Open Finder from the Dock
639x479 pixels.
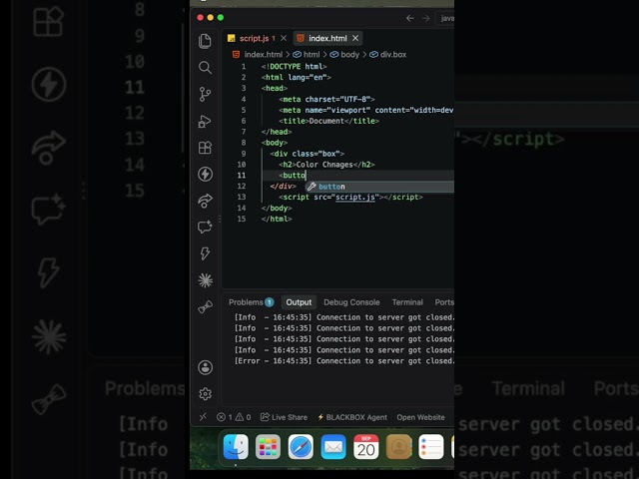pos(236,446)
